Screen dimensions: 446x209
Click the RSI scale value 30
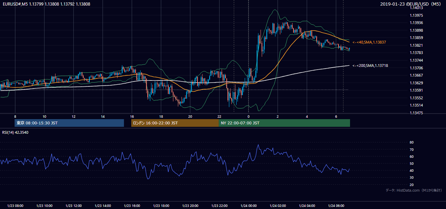coord(412,178)
